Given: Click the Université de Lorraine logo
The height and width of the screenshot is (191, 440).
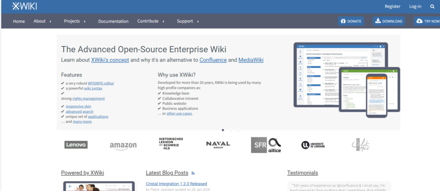Looking at the screenshot, I should pos(313,145).
